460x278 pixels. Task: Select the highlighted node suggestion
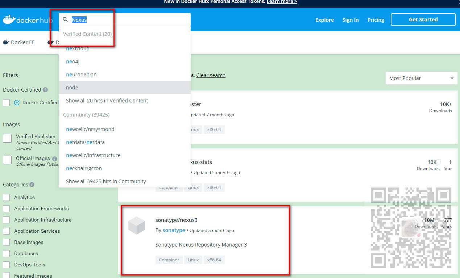[x=125, y=88]
